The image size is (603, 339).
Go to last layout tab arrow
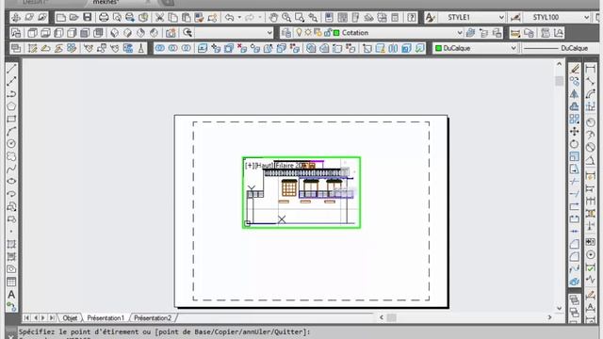tap(52, 318)
